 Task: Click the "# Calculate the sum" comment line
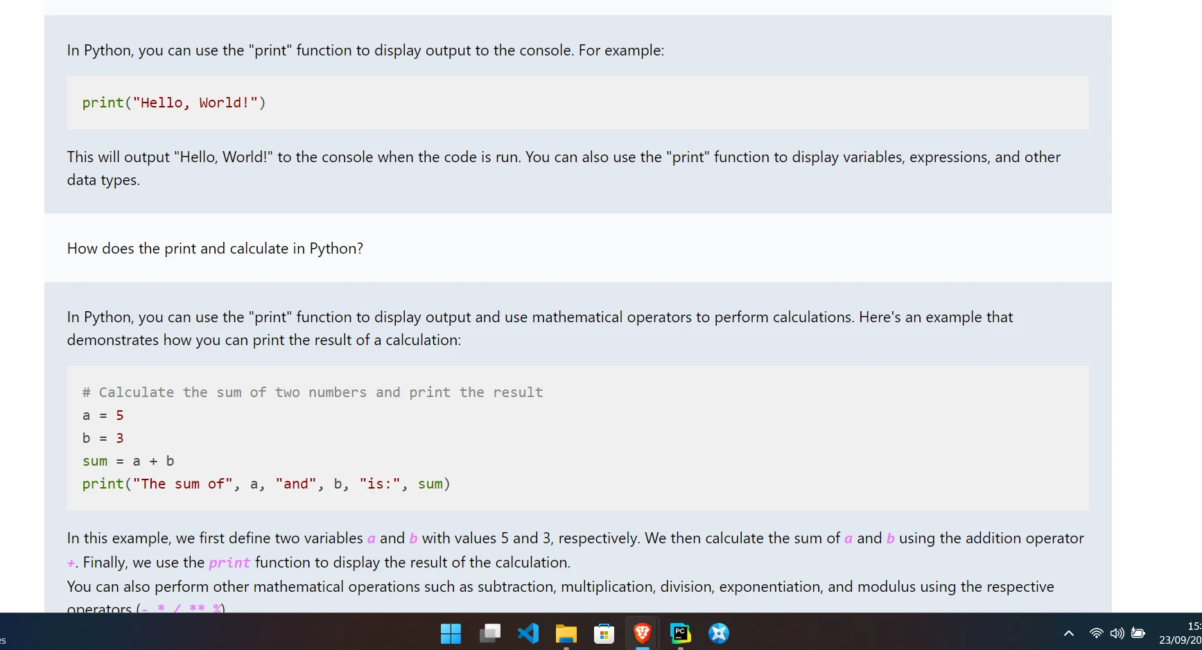pos(312,393)
